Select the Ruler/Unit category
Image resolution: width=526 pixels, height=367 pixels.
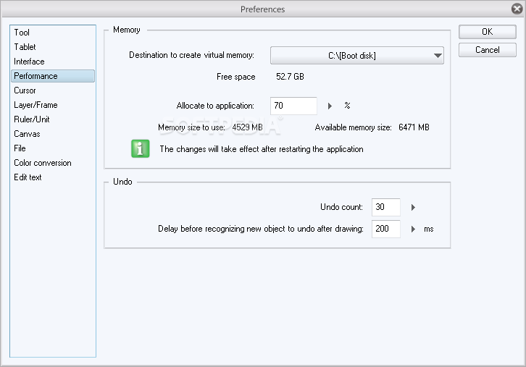click(x=53, y=119)
